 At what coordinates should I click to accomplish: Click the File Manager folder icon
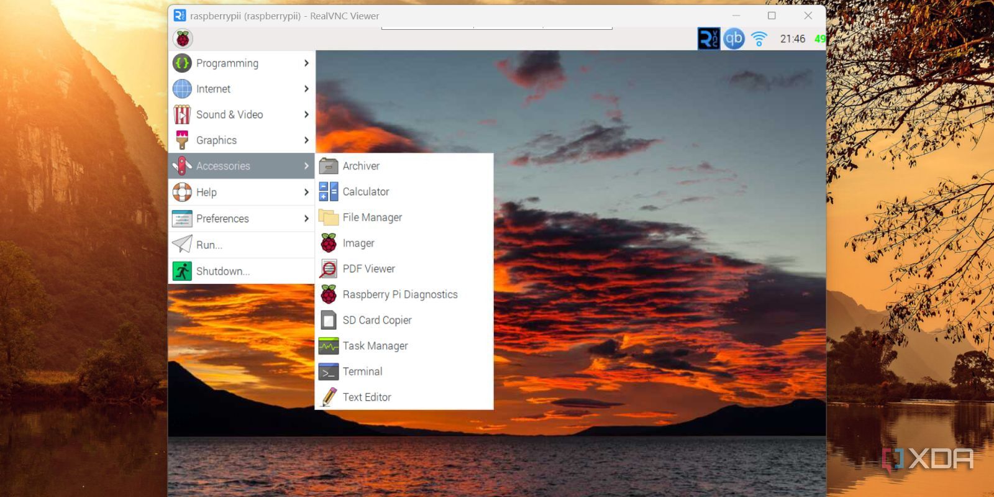[329, 217]
